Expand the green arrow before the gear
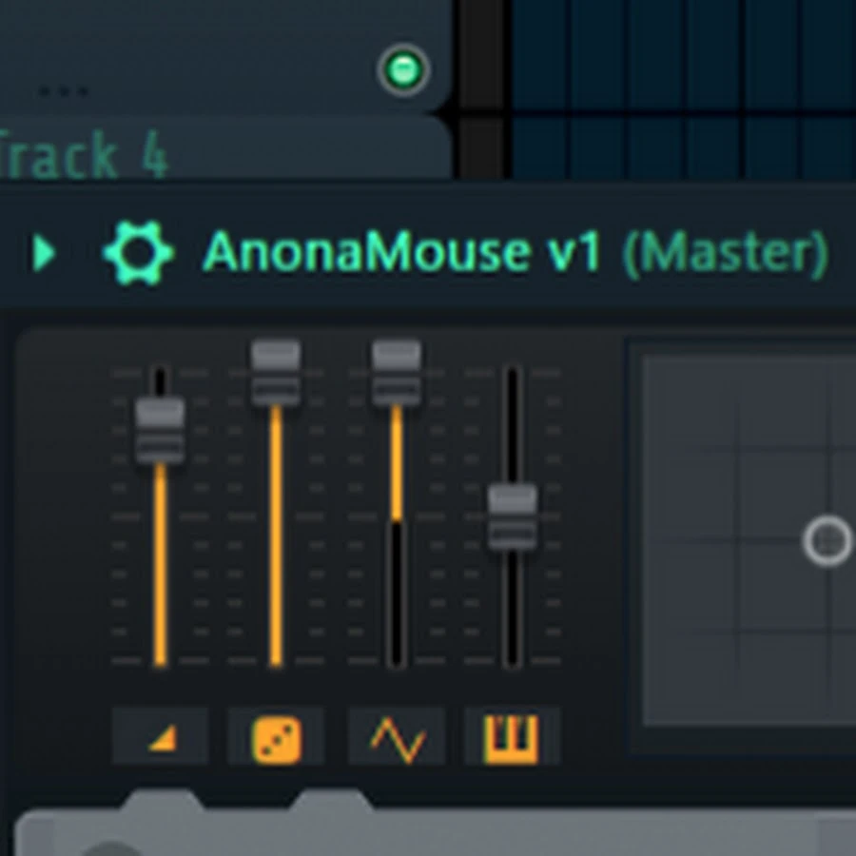Screen dimensions: 856x856 (x=44, y=253)
